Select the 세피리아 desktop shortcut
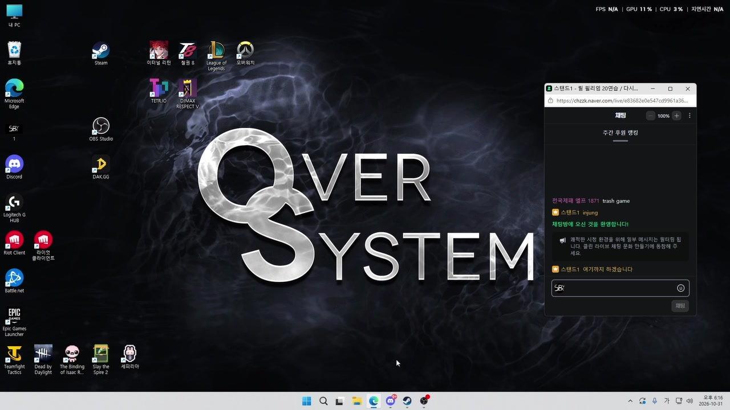Image resolution: width=730 pixels, height=410 pixels. [130, 357]
